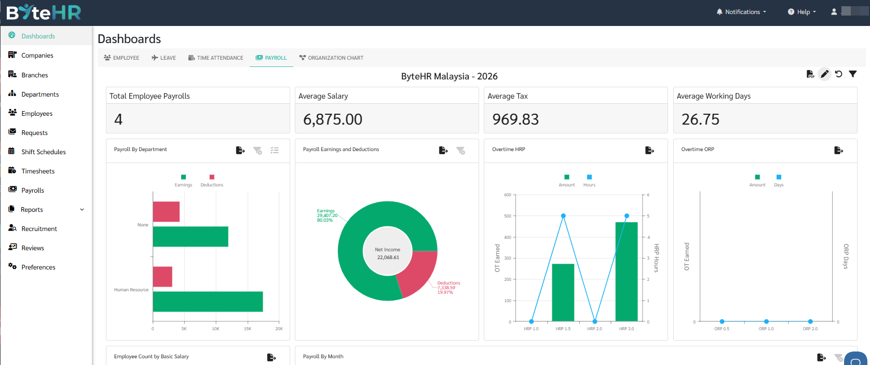Go to Payrolls in the sidebar

(x=33, y=191)
